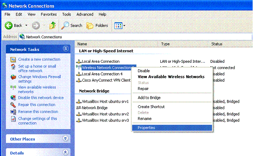The width and height of the screenshot is (253, 156).
Task: Open the File menu
Action: pyautogui.click(x=7, y=14)
